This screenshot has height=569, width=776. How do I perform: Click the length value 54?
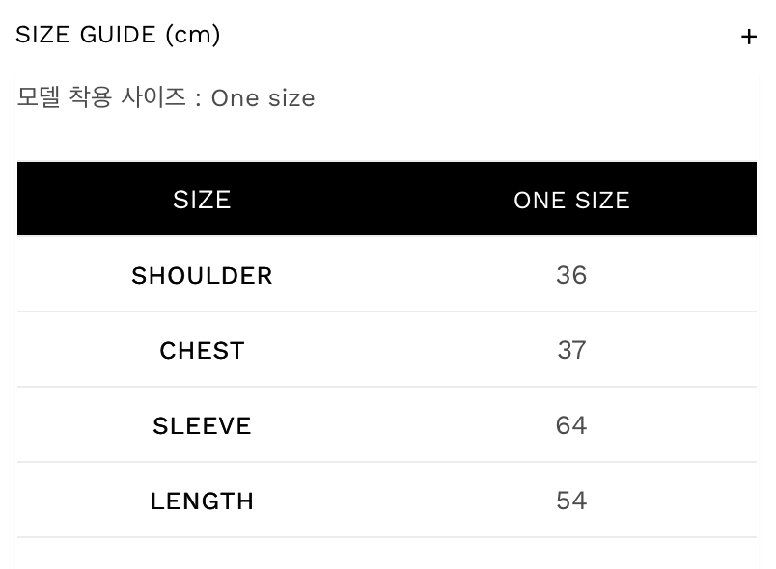coord(571,501)
